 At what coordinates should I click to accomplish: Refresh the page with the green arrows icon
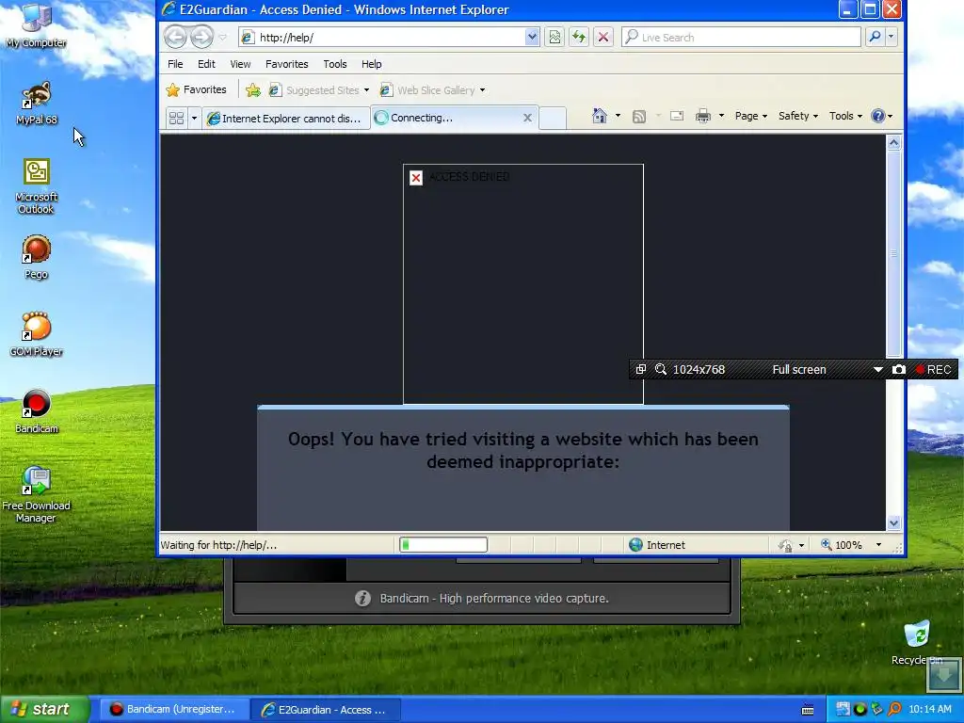[579, 37]
